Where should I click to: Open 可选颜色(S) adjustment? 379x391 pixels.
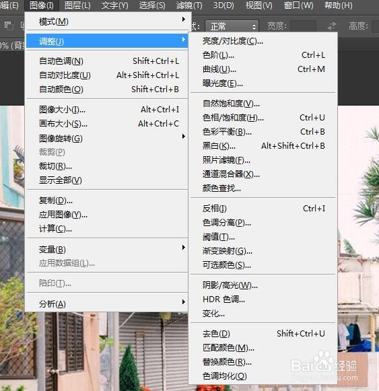[263, 265]
